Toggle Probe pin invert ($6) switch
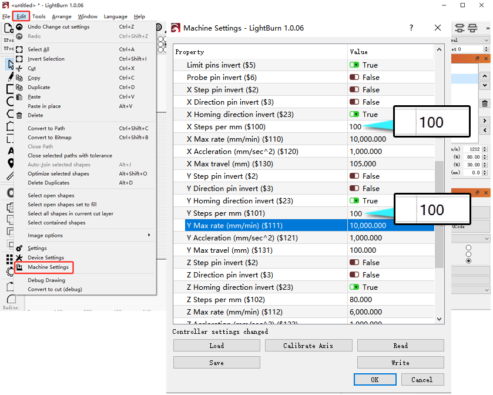 [x=354, y=78]
